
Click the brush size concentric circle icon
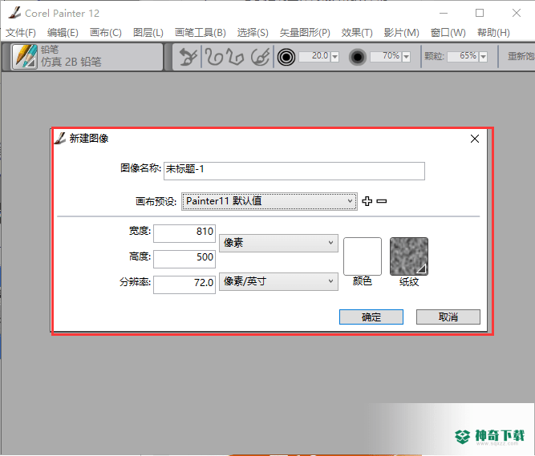tap(286, 57)
